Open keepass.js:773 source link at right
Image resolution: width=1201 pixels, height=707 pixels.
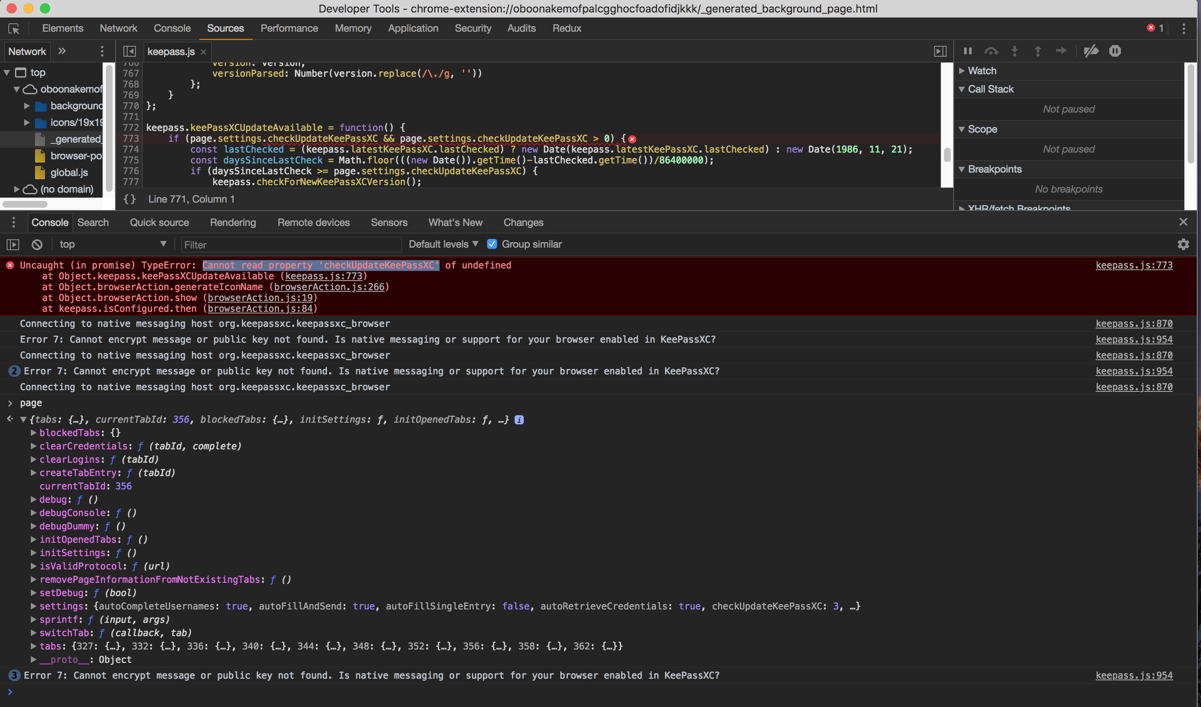[1134, 266]
